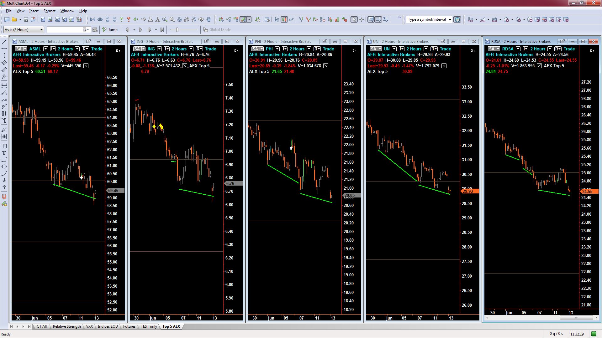
Task: Select the hand pan tool
Action: 209,19
